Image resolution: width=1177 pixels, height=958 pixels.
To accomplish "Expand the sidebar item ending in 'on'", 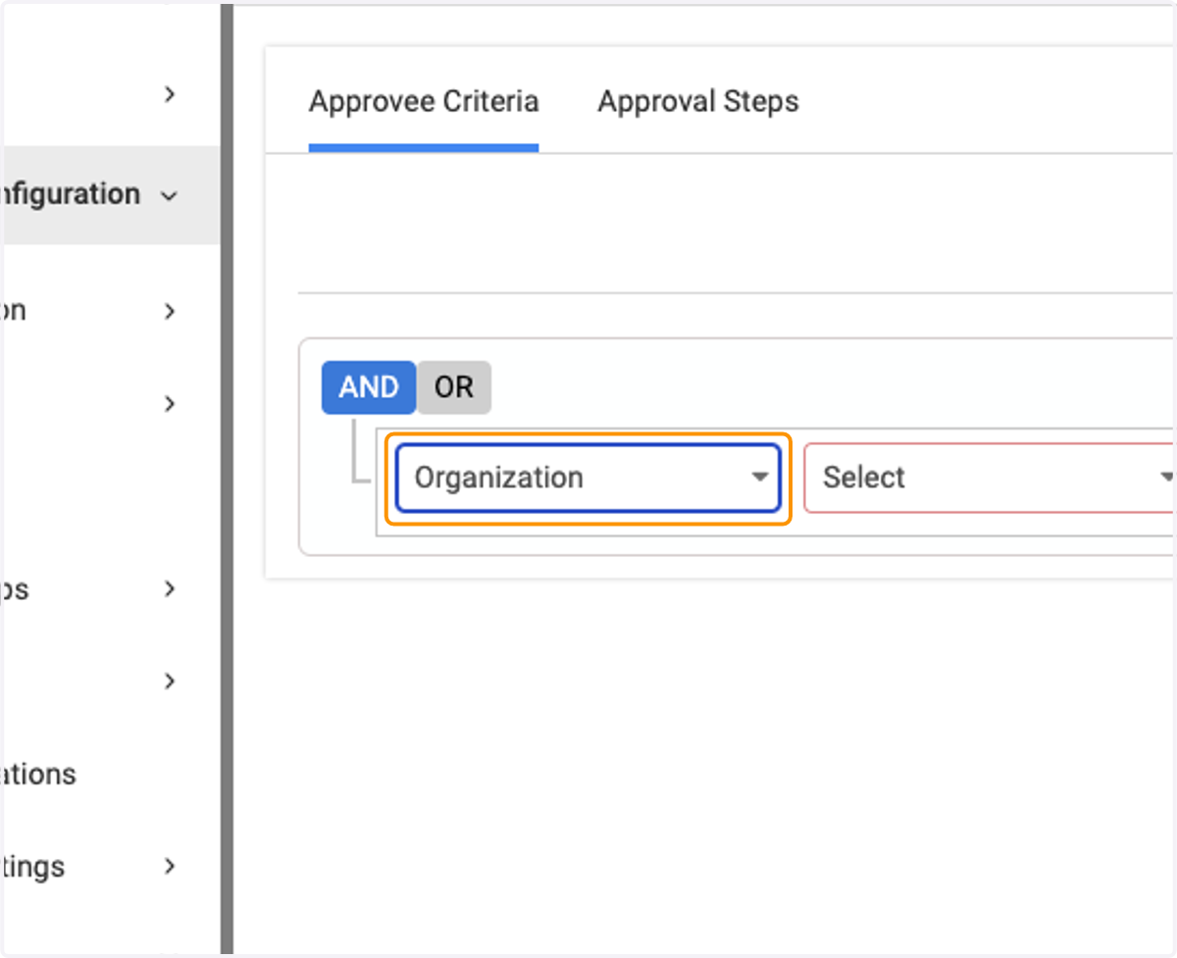I will point(170,311).
